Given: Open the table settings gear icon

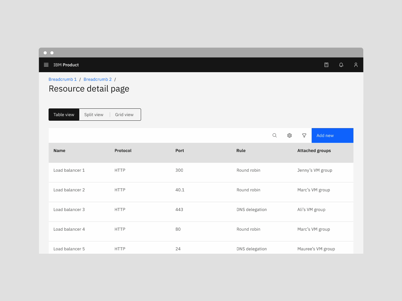Looking at the screenshot, I should point(289,135).
